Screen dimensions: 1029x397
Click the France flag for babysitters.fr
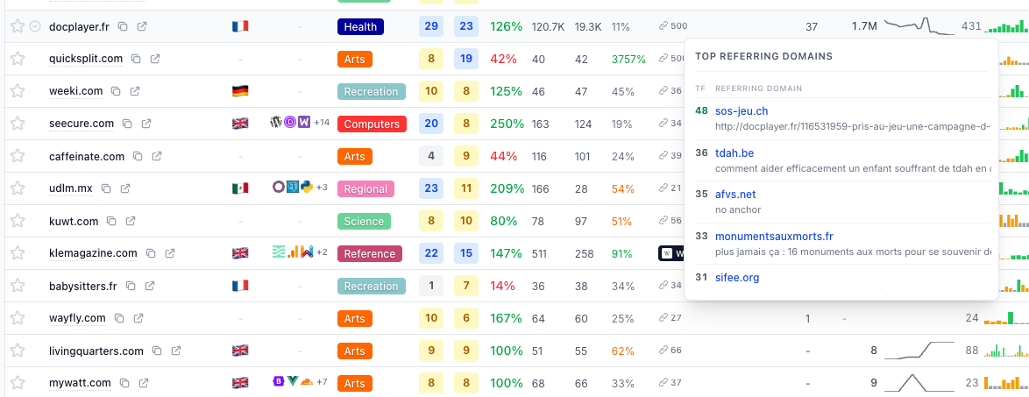click(240, 286)
